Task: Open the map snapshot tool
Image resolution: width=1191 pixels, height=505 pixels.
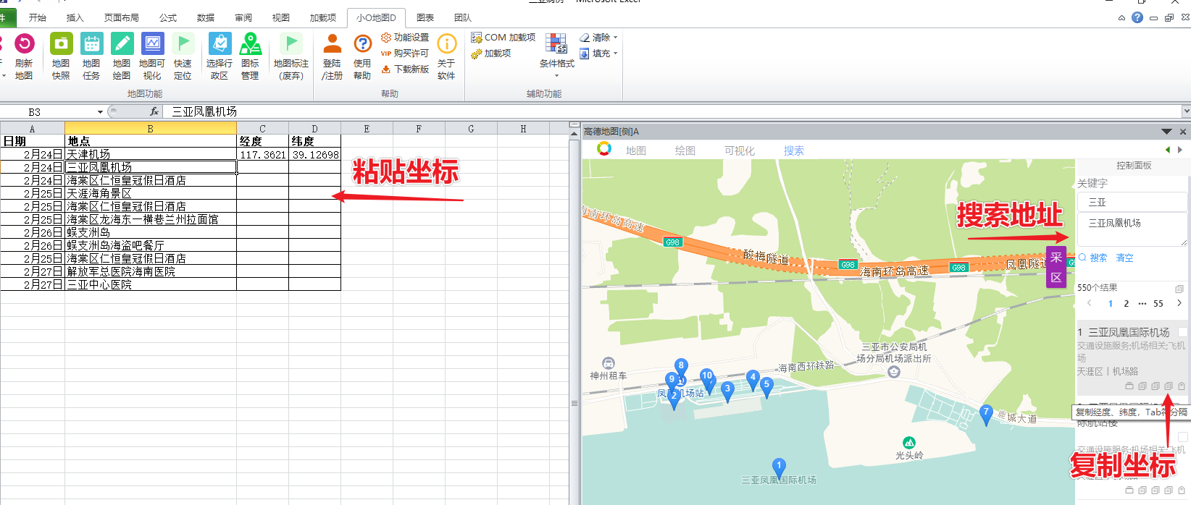Action: pyautogui.click(x=61, y=44)
